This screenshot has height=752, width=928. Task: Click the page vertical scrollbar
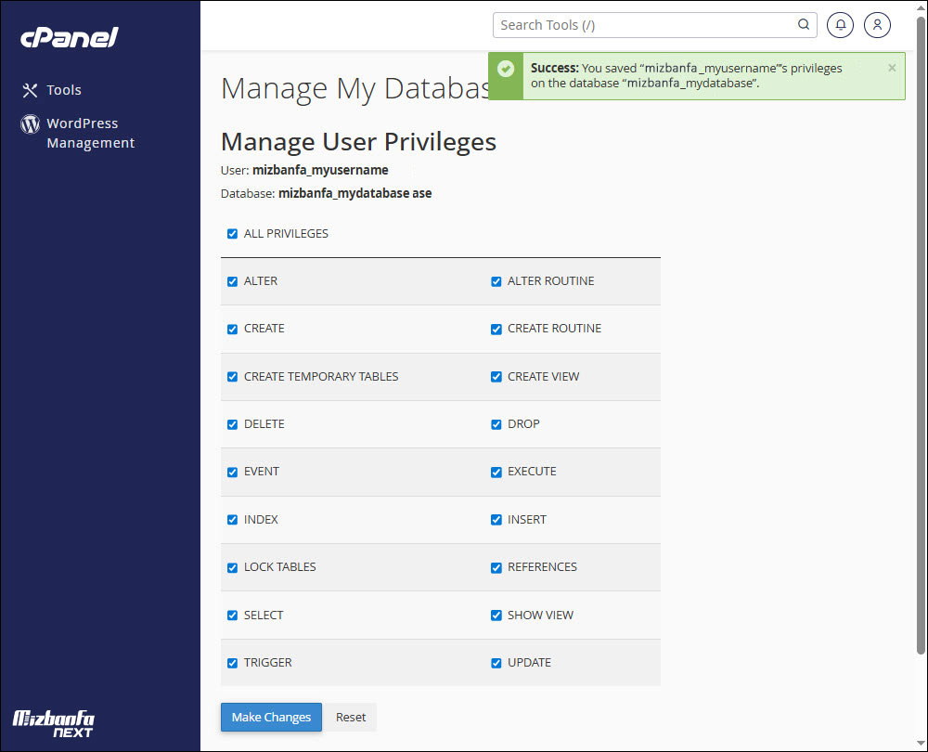click(x=920, y=344)
